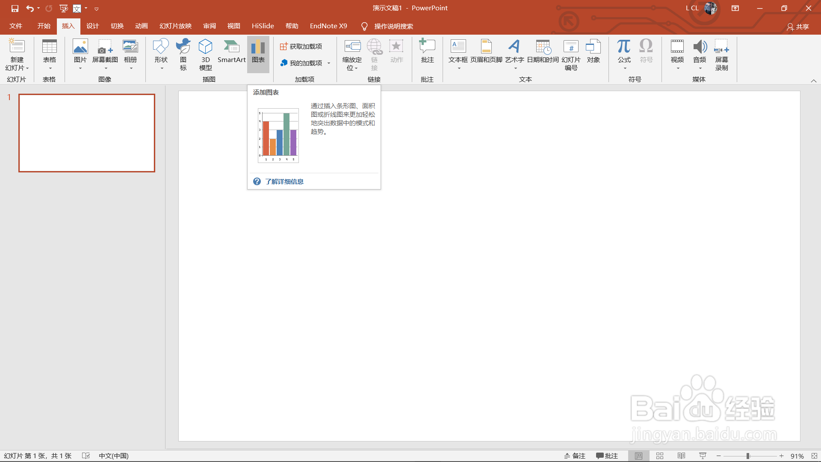Switch to the Animations (动画) tab
The height and width of the screenshot is (462, 821).
(x=141, y=26)
